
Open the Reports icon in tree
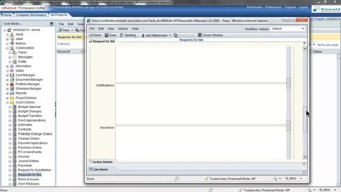[x=12, y=93]
